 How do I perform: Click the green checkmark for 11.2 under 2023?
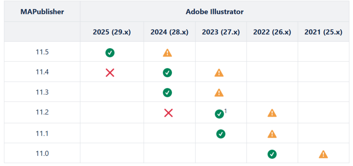tap(219, 114)
